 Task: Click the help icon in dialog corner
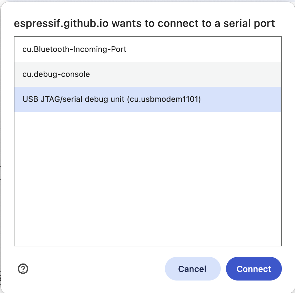23,269
